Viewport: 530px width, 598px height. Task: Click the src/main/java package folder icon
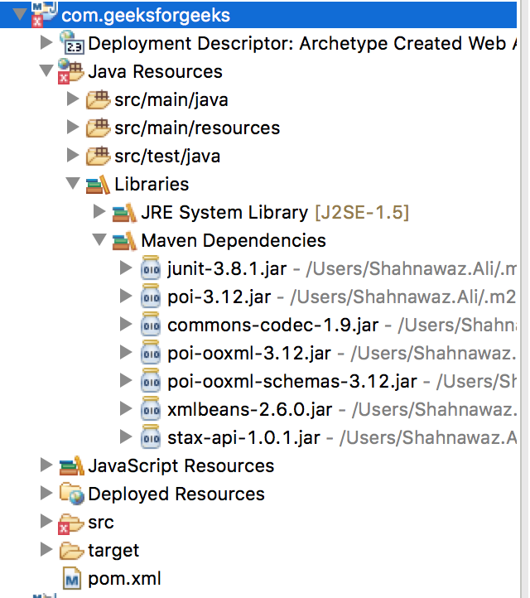[x=98, y=99]
